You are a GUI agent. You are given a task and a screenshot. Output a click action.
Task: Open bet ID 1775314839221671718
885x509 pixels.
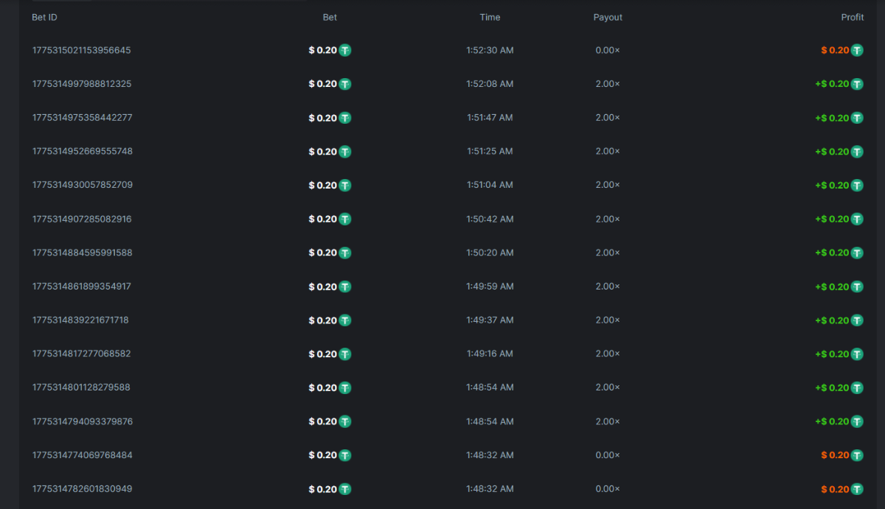[80, 320]
